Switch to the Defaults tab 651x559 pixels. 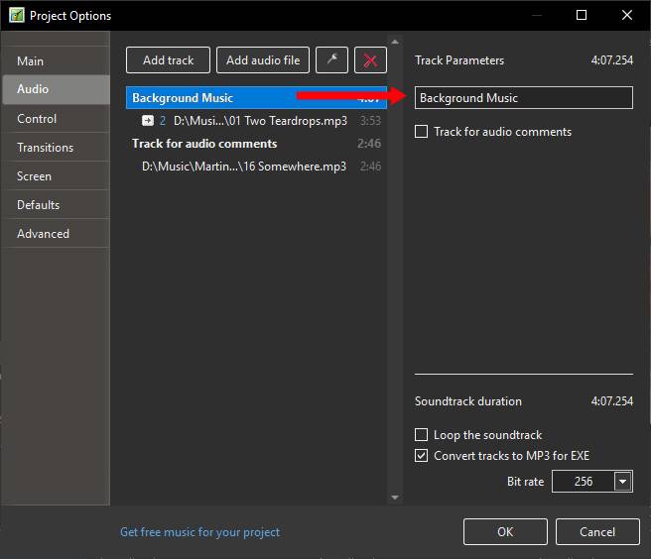click(56, 204)
